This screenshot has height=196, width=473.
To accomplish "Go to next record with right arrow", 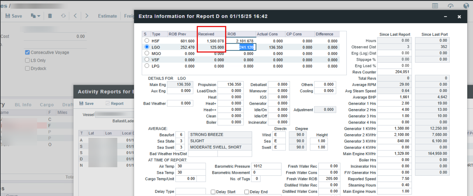I will click(87, 16).
